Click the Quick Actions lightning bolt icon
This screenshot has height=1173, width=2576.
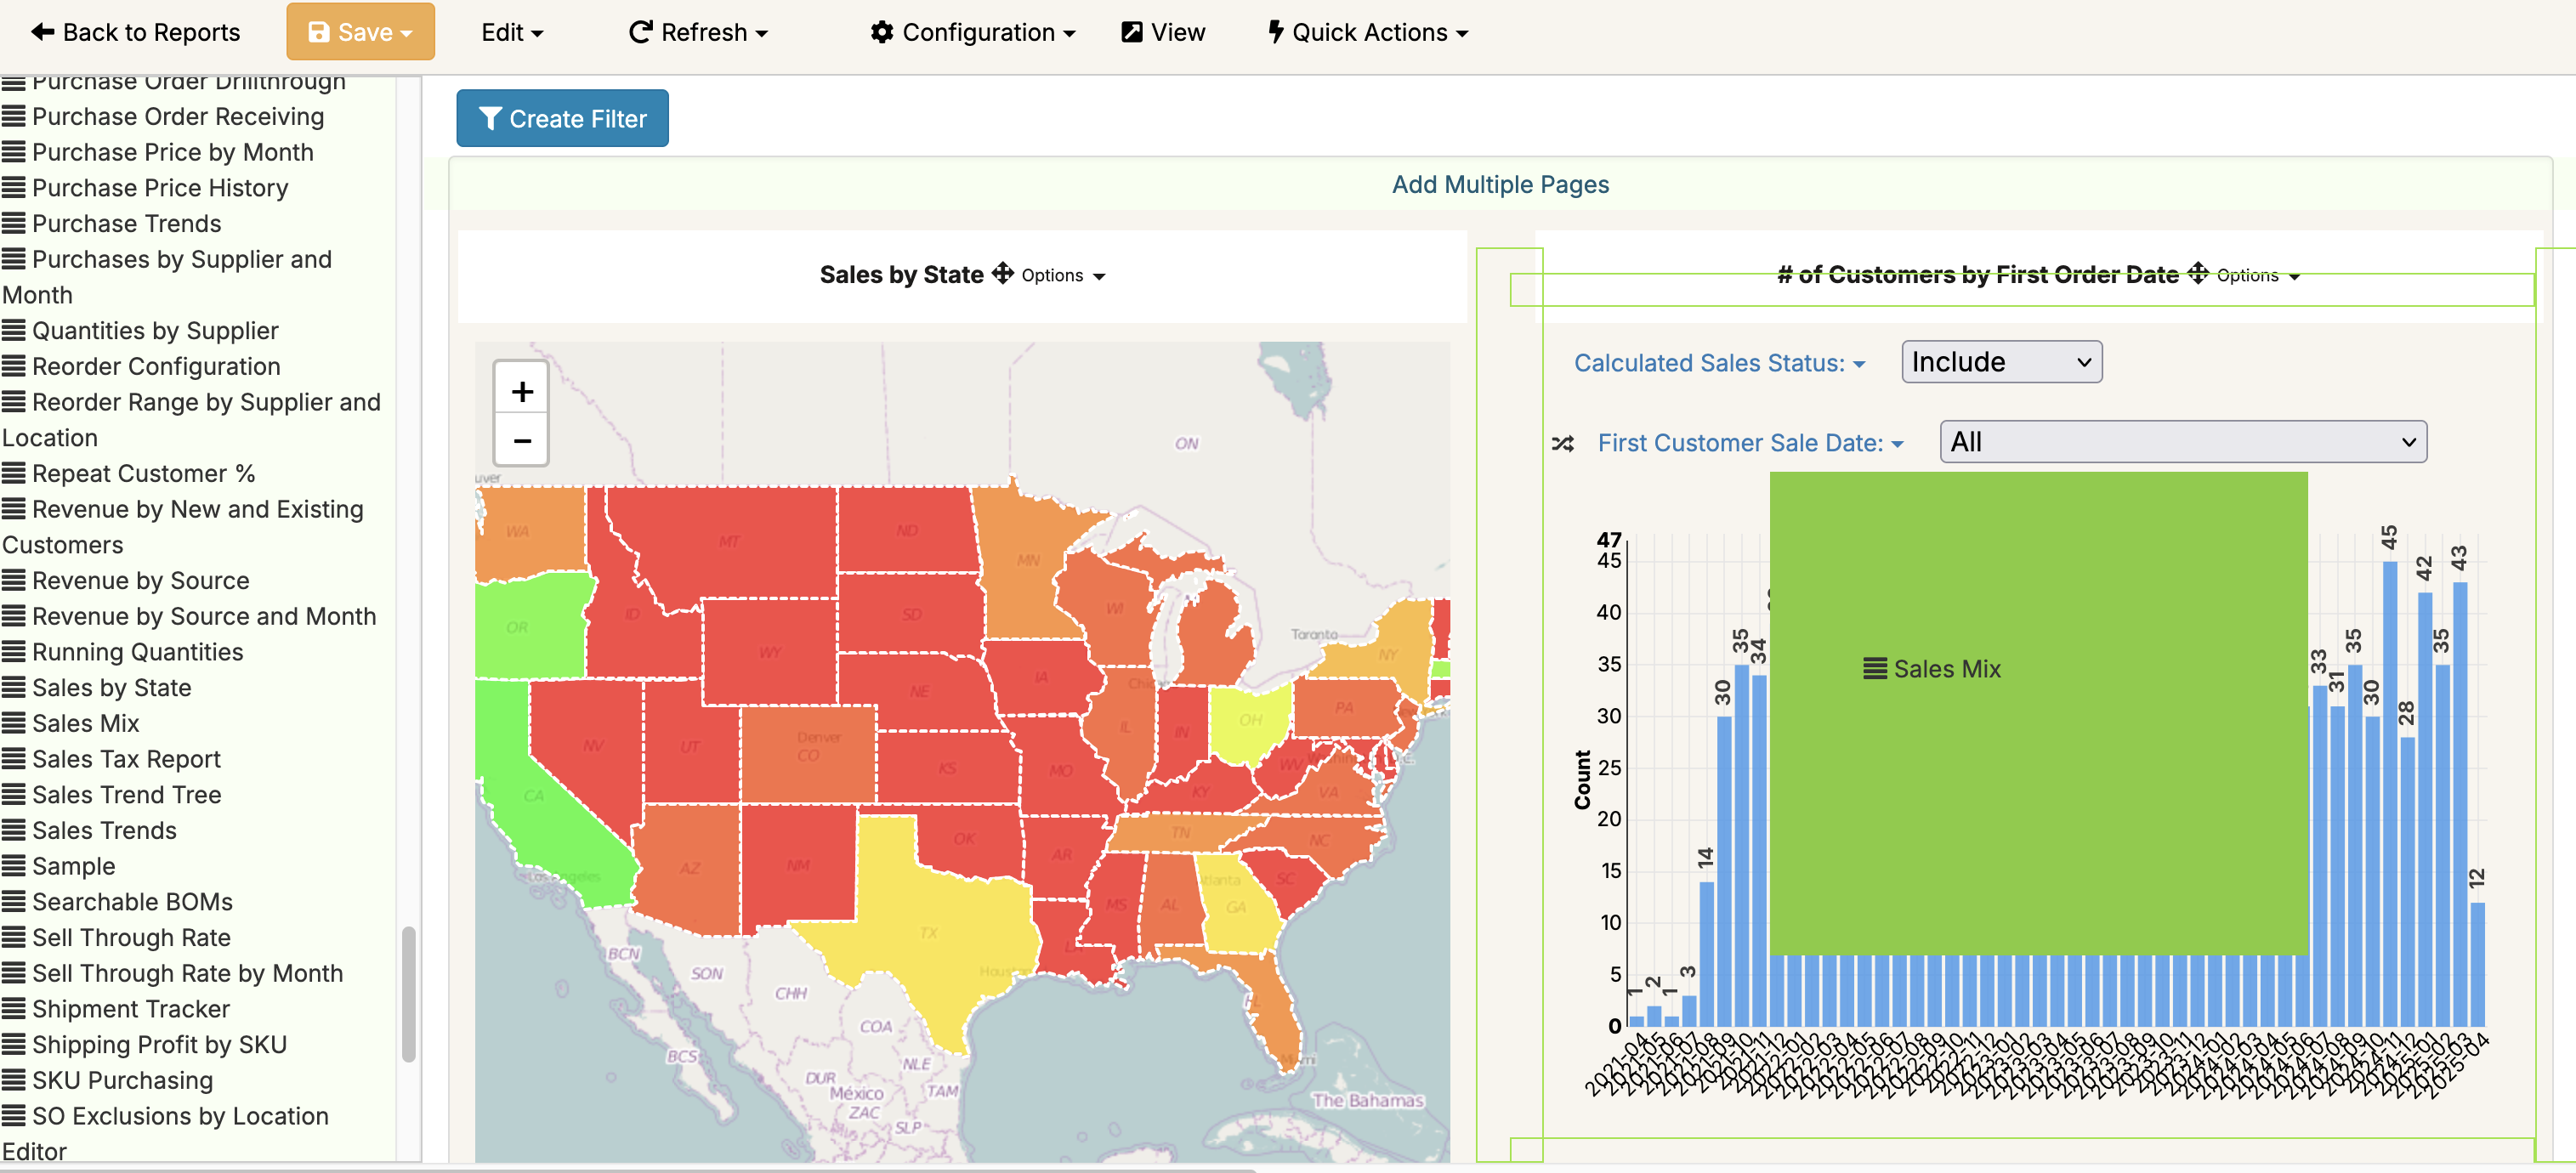(1275, 31)
